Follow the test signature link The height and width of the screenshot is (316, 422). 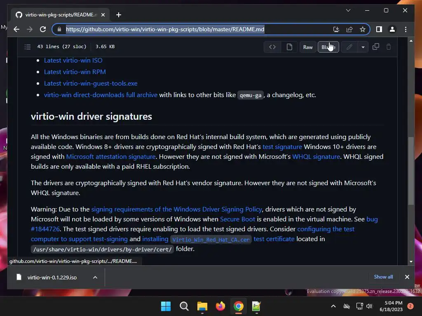pos(282,147)
